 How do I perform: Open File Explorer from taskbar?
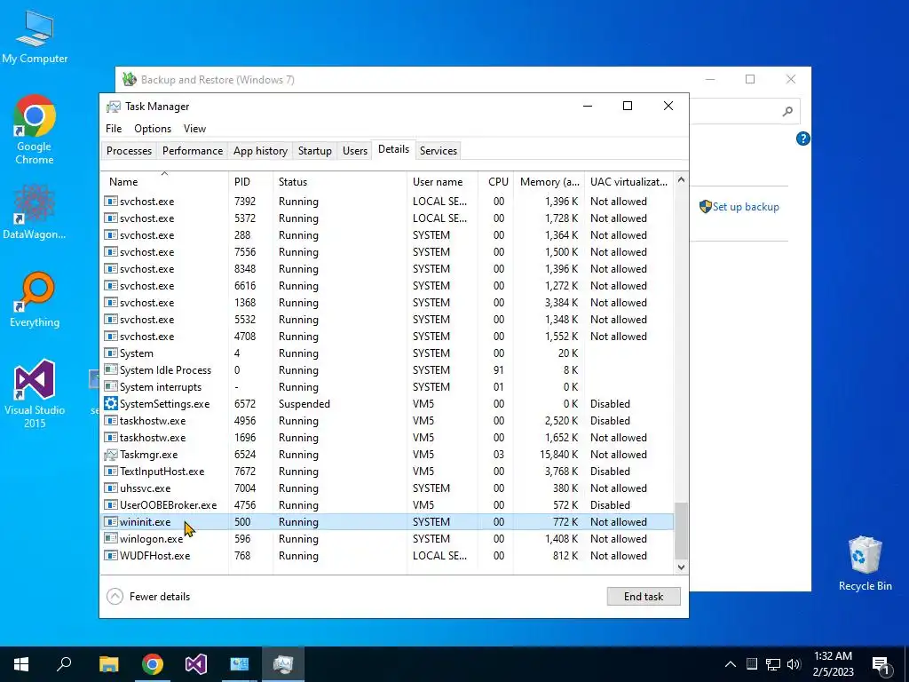point(108,664)
